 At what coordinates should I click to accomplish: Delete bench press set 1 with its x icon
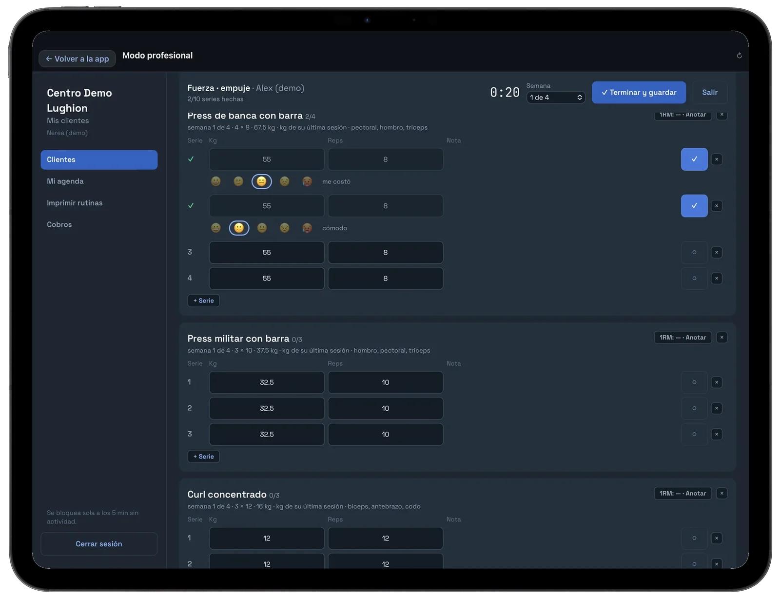(717, 159)
